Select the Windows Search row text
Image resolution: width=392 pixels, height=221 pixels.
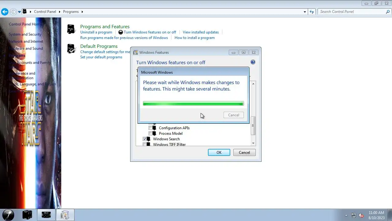pyautogui.click(x=166, y=139)
